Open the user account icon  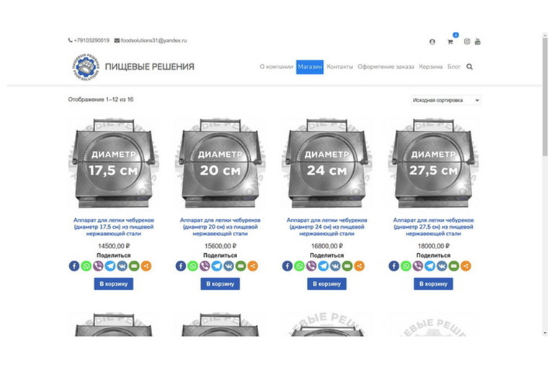coord(432,42)
